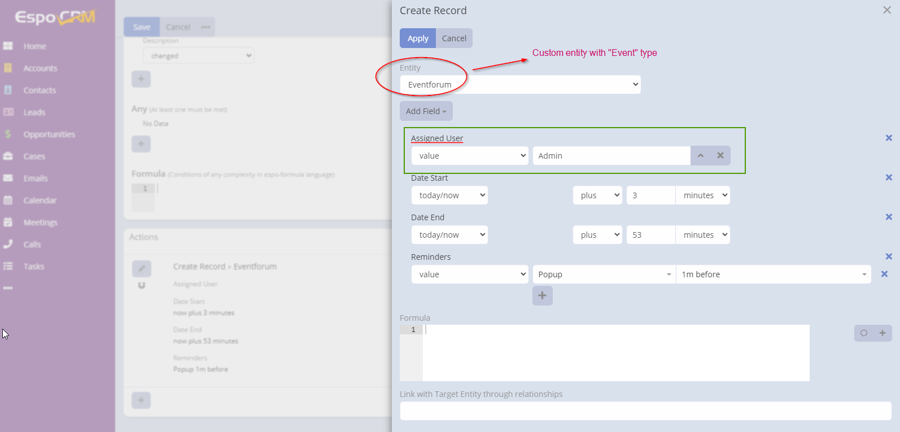The width and height of the screenshot is (900, 432).
Task: Click the Admin assigned user field
Action: [611, 156]
